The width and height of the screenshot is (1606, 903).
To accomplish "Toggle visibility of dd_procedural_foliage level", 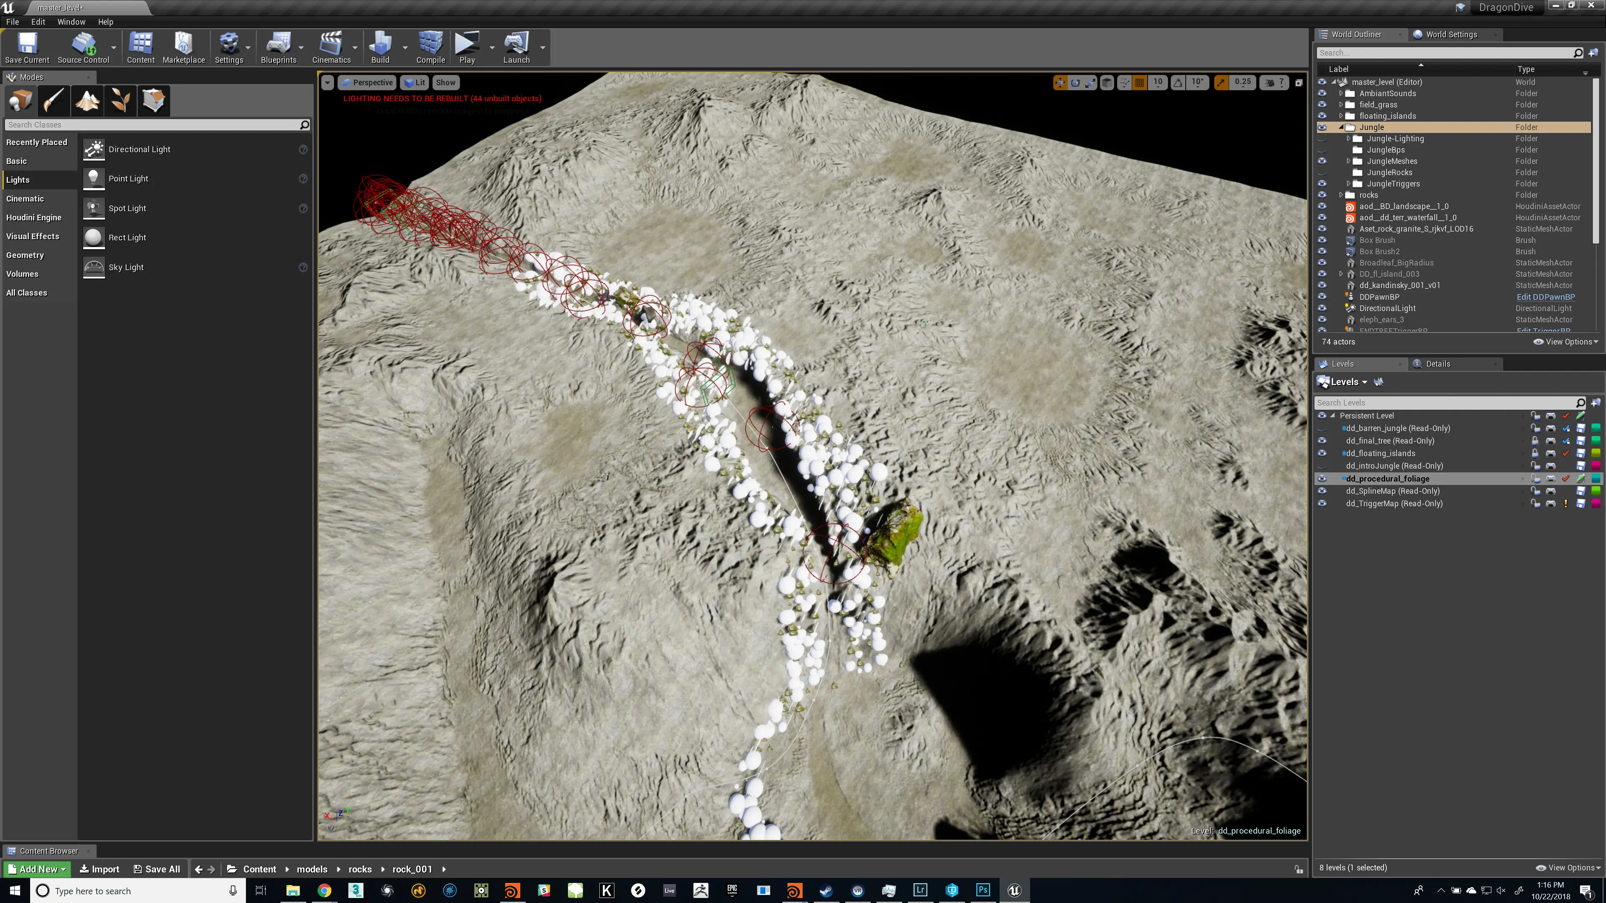I will [1322, 479].
